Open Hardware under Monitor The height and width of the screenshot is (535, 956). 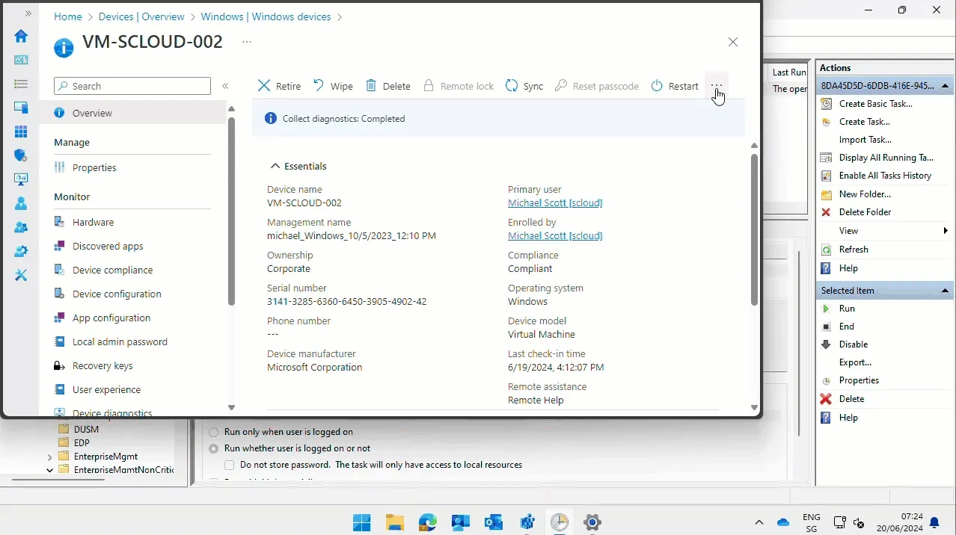pos(93,222)
